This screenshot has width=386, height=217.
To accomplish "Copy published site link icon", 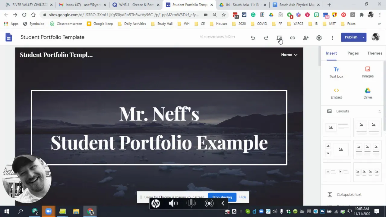I will [x=293, y=38].
